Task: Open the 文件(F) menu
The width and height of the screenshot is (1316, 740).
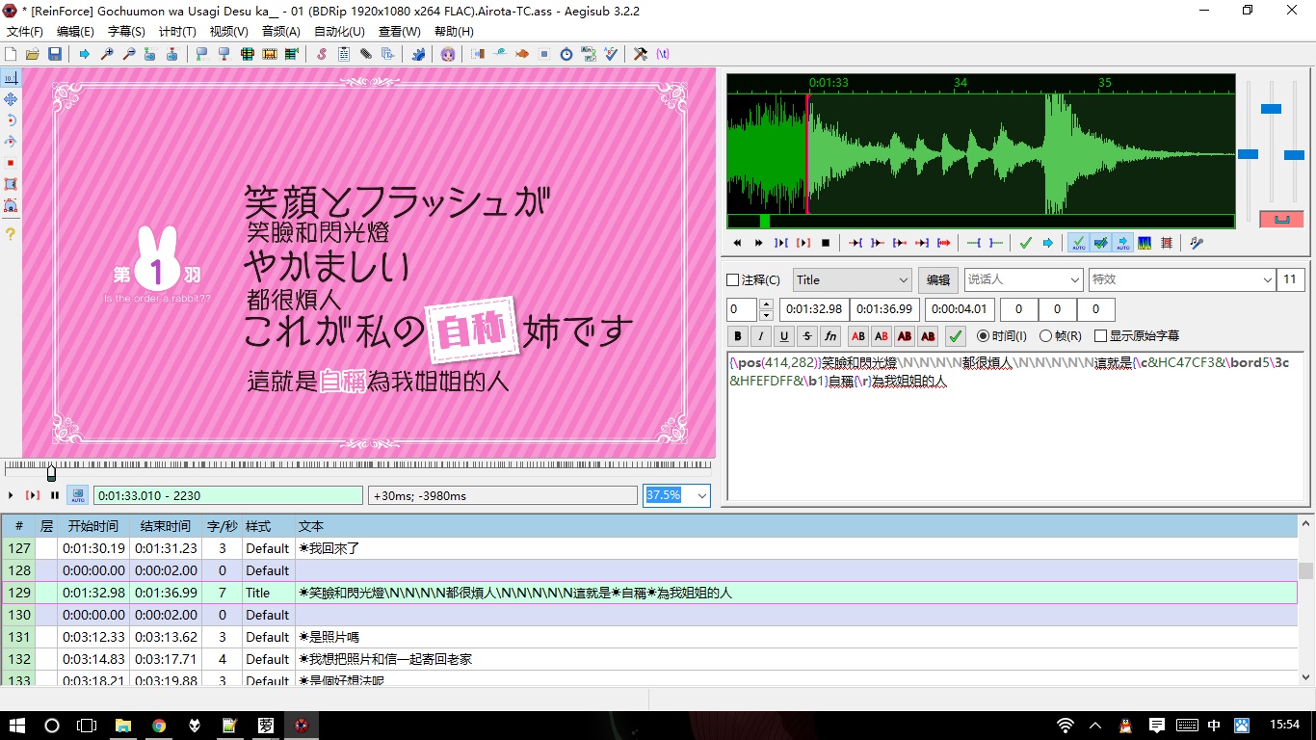Action: coord(25,32)
